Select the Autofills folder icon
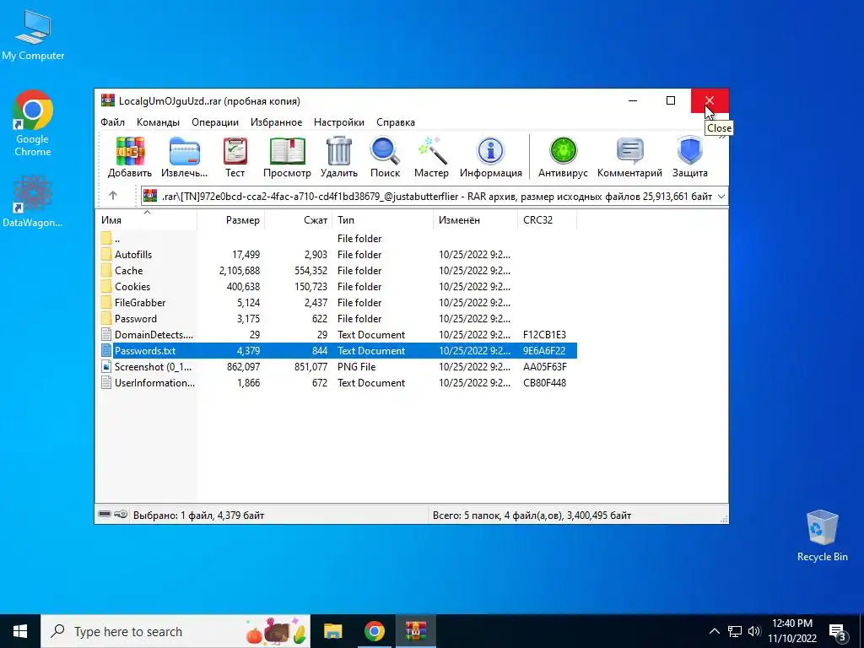The image size is (864, 648). (x=106, y=255)
